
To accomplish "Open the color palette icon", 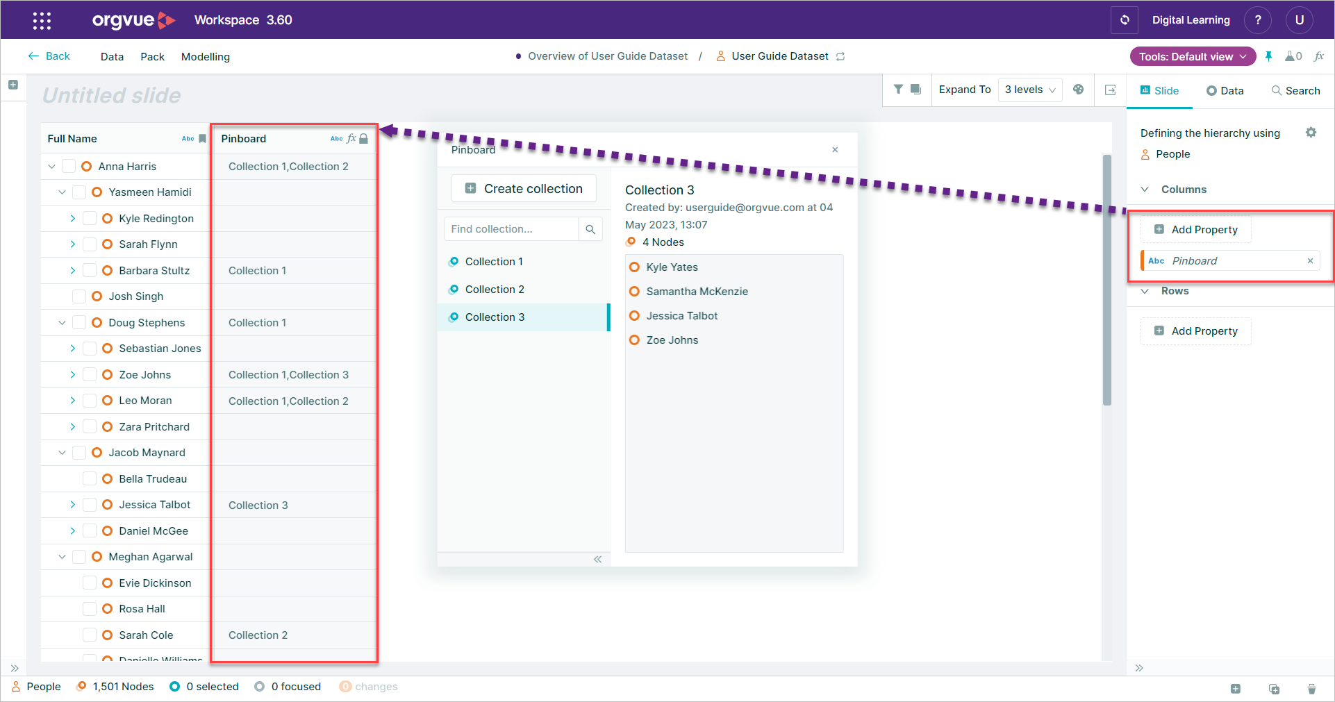I will pos(1078,90).
